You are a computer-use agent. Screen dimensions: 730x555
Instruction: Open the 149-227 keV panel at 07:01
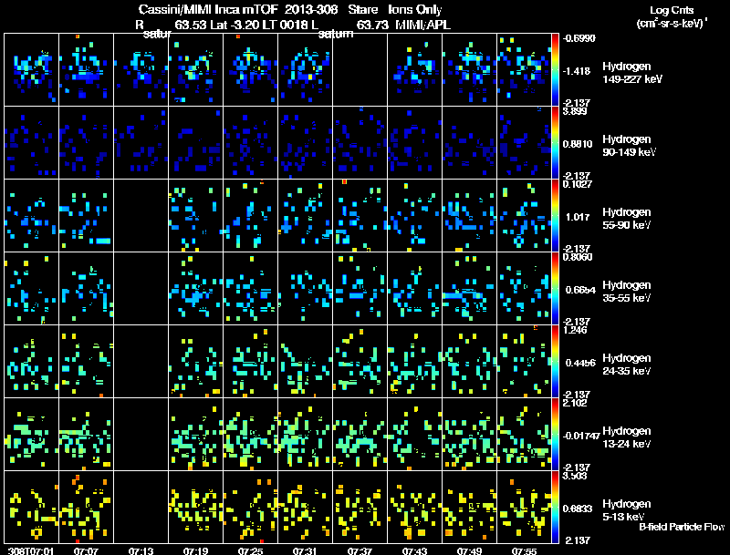pos(31,70)
